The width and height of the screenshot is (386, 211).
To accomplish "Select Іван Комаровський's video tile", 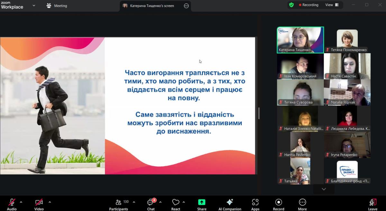I will [300, 66].
